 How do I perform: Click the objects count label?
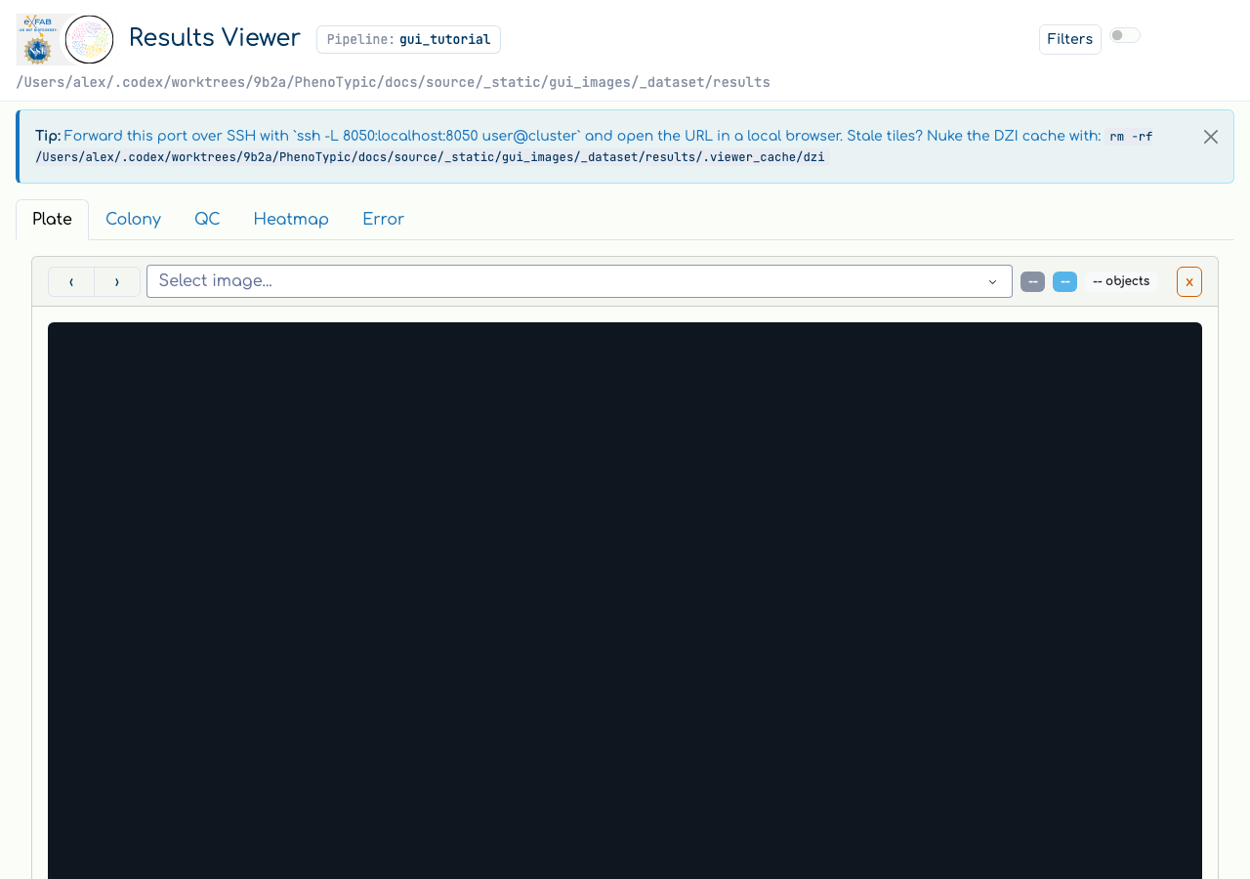pos(1121,281)
